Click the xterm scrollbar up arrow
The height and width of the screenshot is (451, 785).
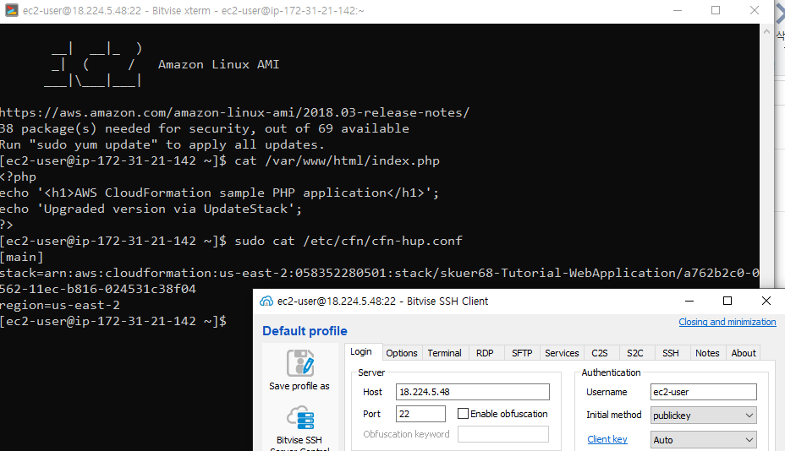click(766, 31)
